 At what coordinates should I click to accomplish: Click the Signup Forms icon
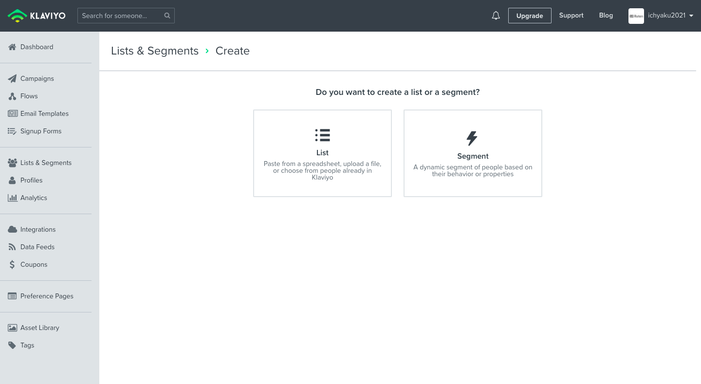(x=12, y=131)
